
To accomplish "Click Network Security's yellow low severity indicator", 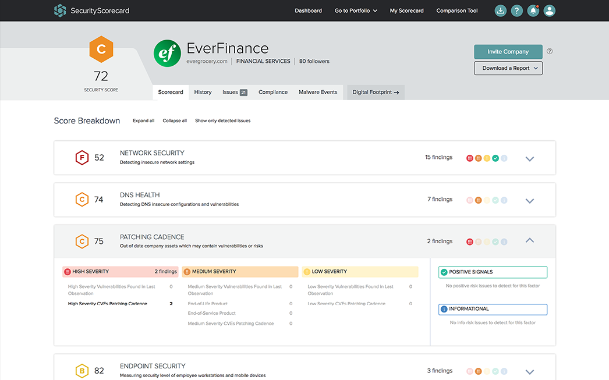I will coord(487,158).
